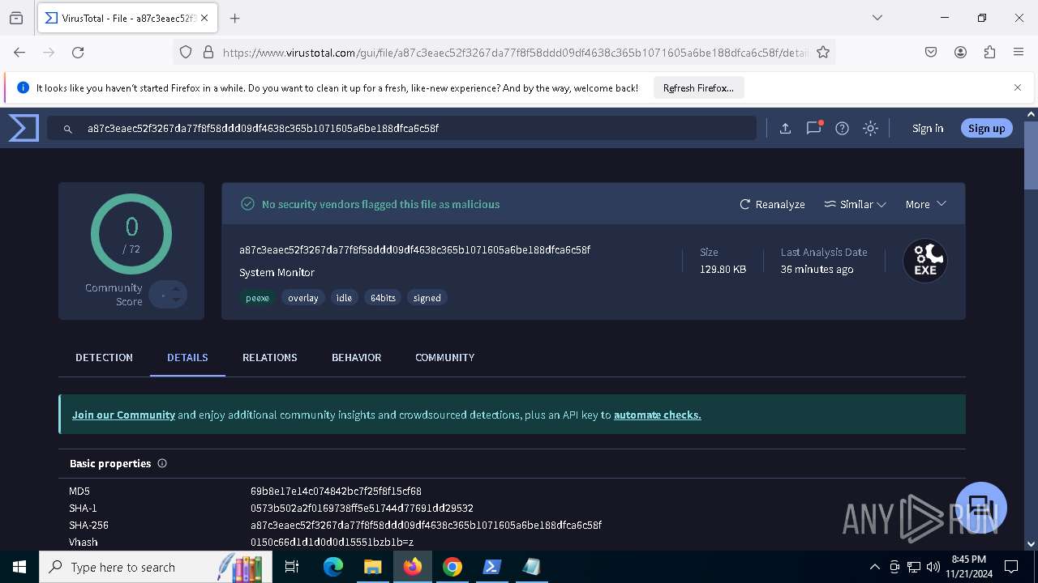The image size is (1038, 583).
Task: Open the Firefox extensions icon
Action: [989, 52]
